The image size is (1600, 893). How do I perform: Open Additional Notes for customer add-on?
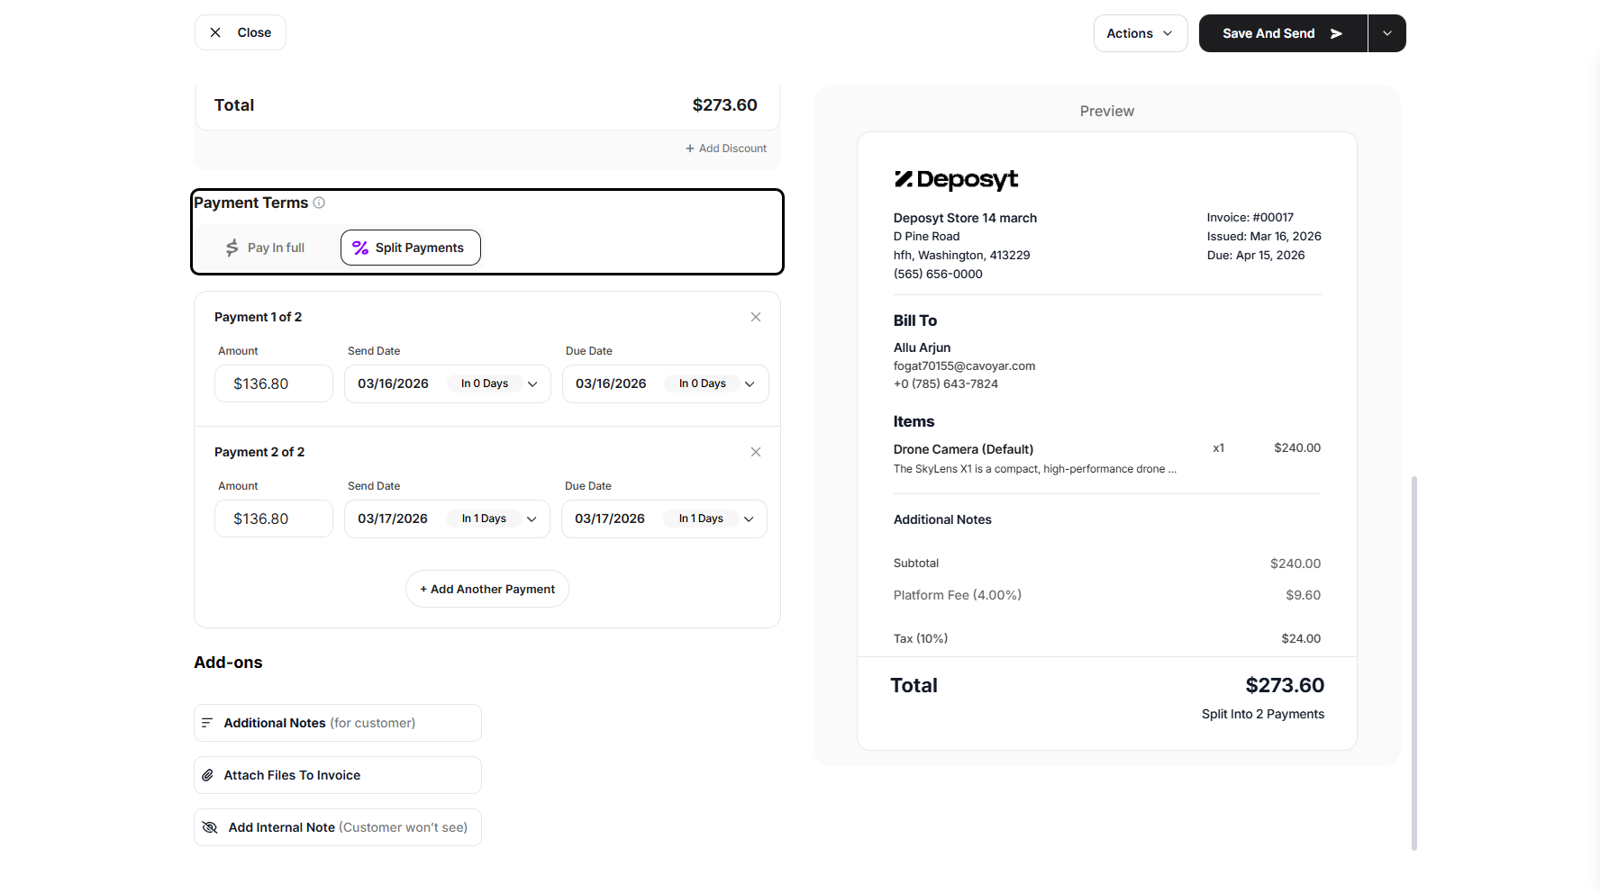[338, 723]
